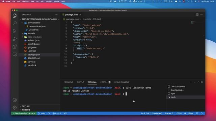The width and height of the screenshot is (216, 121).
Task: Click the main branch status bar item
Action: [x=42, y=113]
